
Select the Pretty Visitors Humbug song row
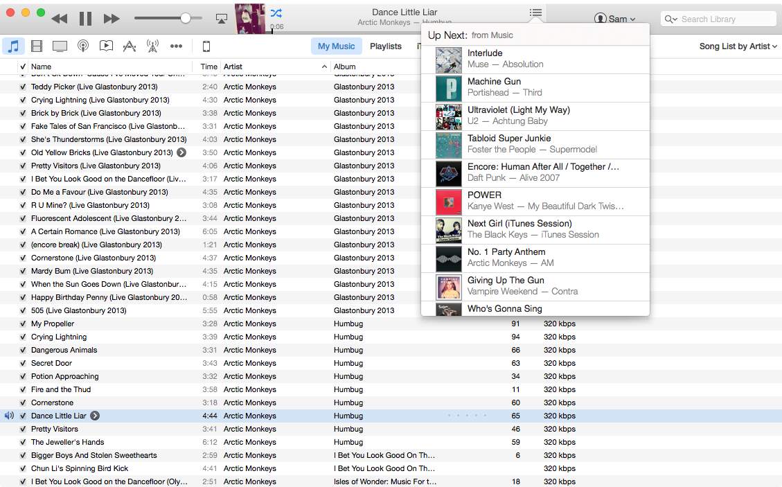[x=391, y=429]
